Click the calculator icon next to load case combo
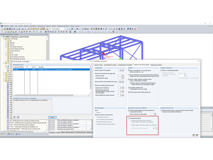The image size is (213, 160). point(47,29)
